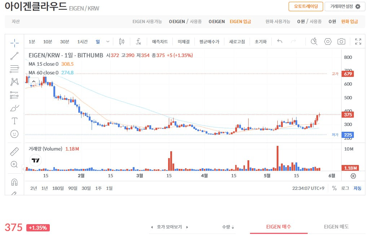Select the 1시간 interval

click(x=82, y=42)
